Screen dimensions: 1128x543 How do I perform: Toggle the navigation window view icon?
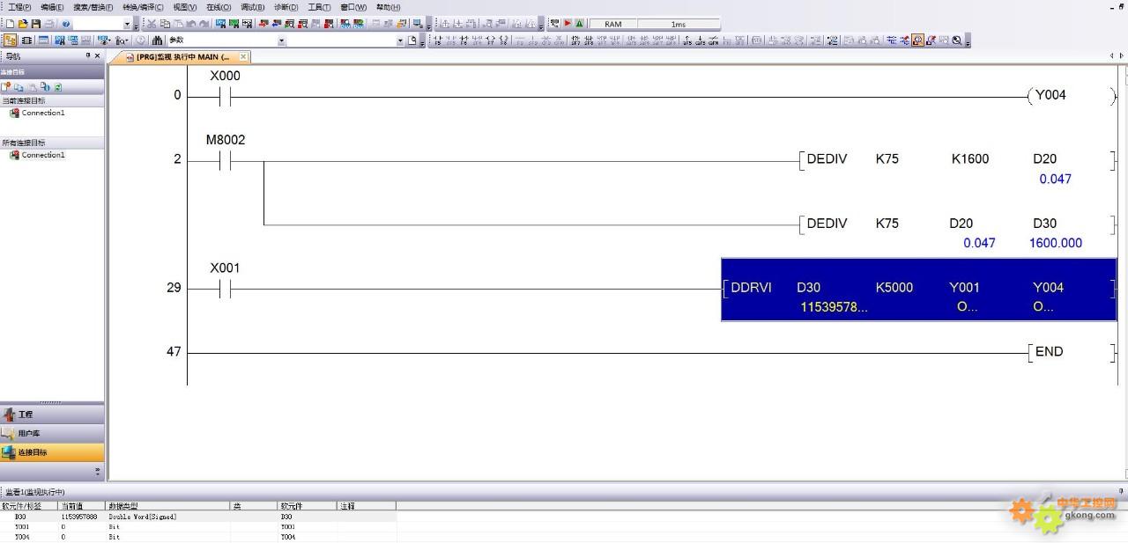tap(11, 40)
